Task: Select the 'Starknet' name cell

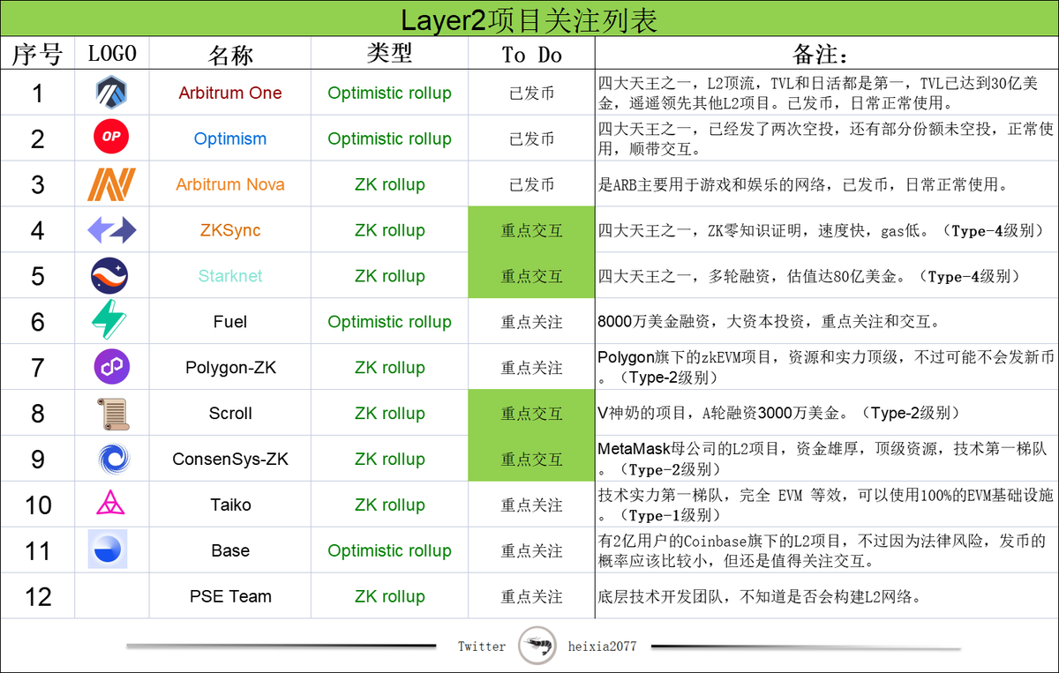Action: [230, 276]
